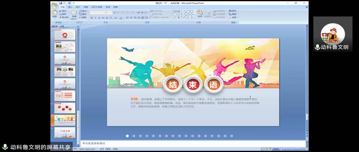
Task: Click the Paste (粘贴) icon
Action: pyautogui.click(x=55, y=13)
